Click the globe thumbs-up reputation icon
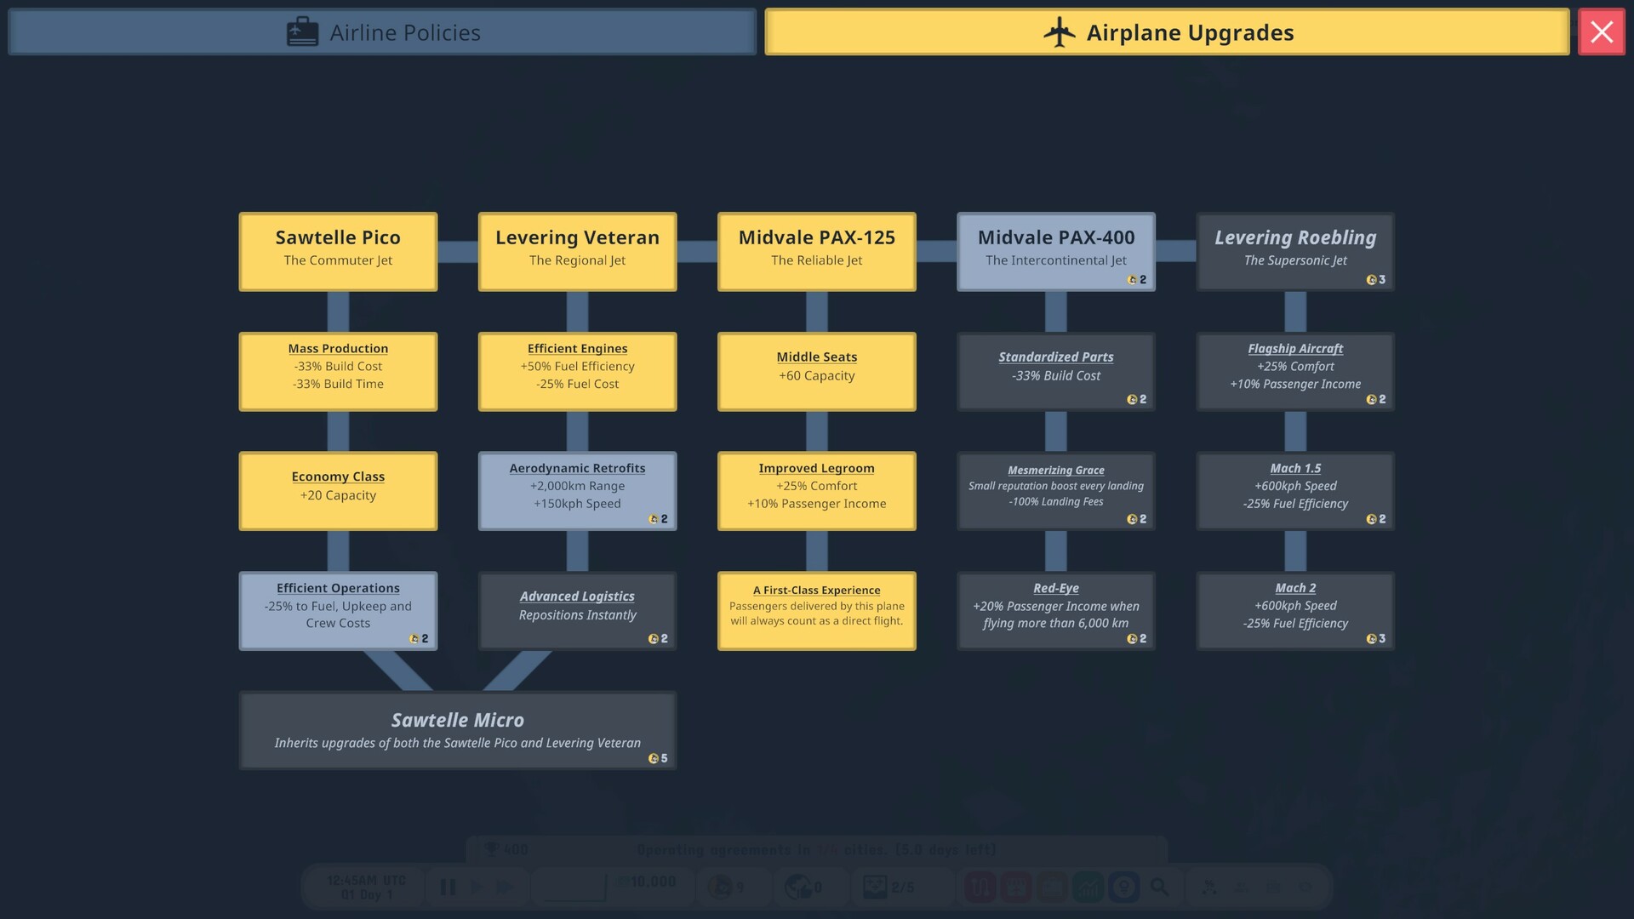 pos(798,888)
